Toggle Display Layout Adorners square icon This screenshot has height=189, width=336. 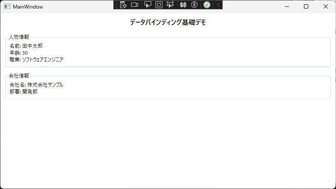159,5
